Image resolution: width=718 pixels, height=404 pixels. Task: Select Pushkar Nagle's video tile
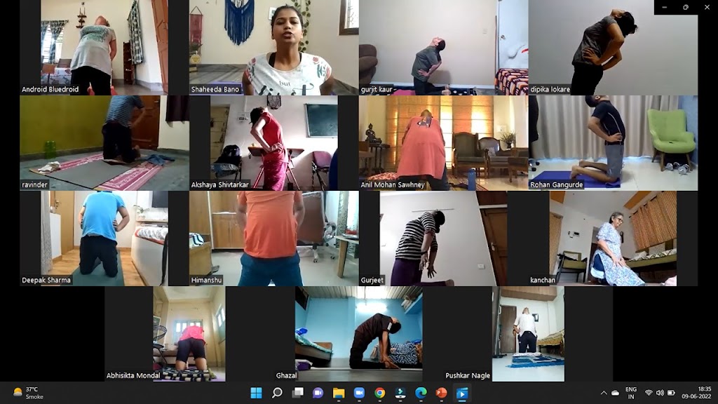528,334
